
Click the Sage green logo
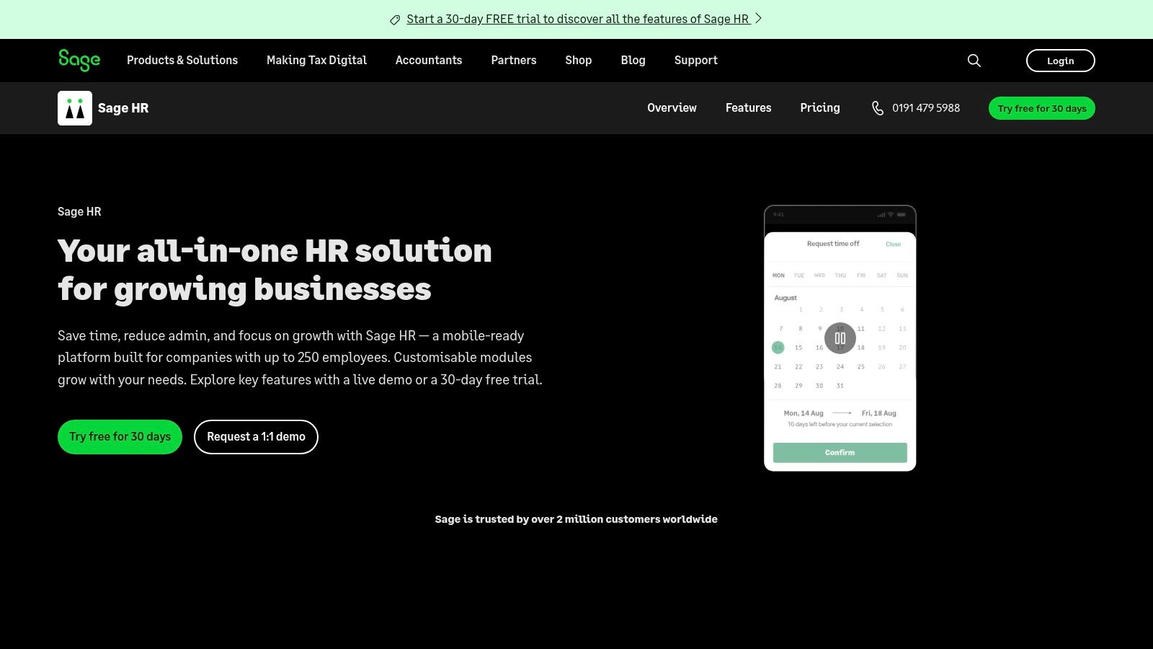coord(79,61)
